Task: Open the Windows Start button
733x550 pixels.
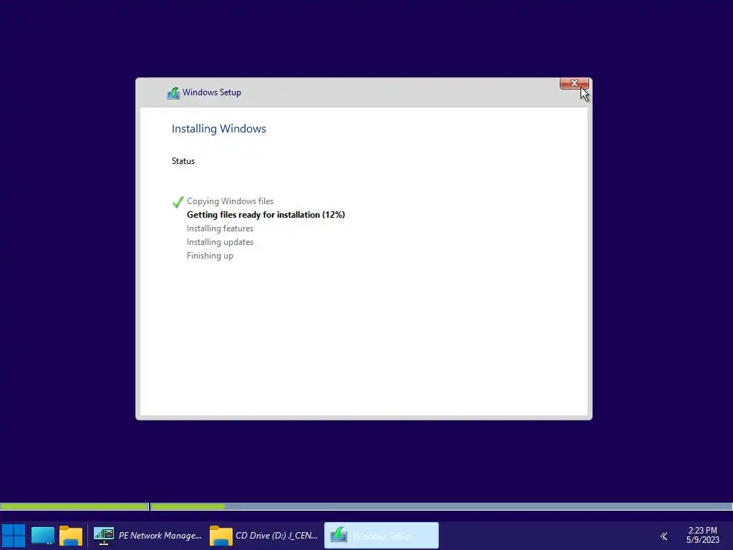Action: pyautogui.click(x=14, y=536)
